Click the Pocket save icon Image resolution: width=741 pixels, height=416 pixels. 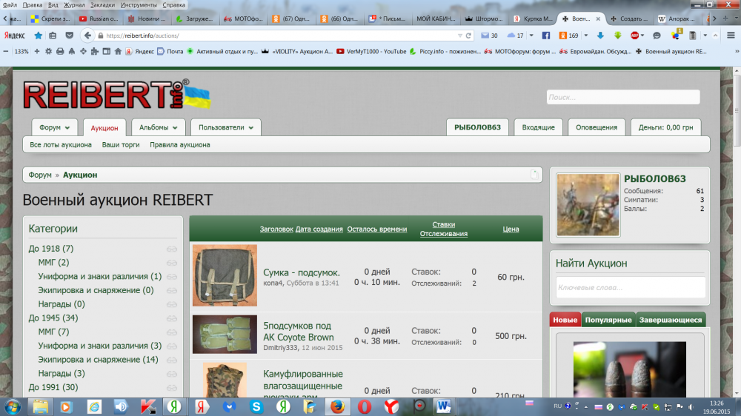click(70, 36)
